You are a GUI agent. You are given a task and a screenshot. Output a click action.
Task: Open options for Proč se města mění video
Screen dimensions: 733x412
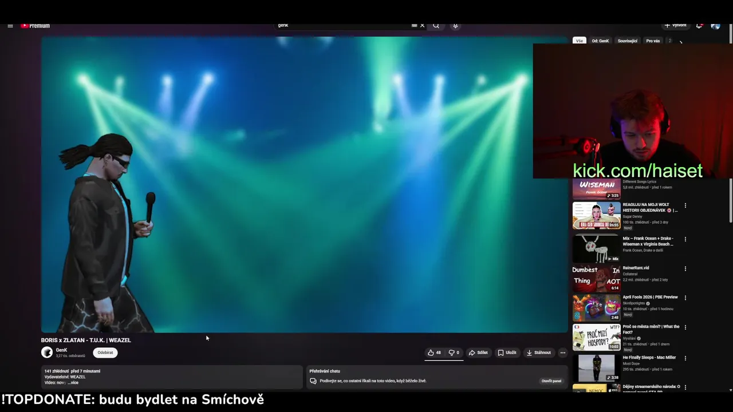click(x=685, y=327)
